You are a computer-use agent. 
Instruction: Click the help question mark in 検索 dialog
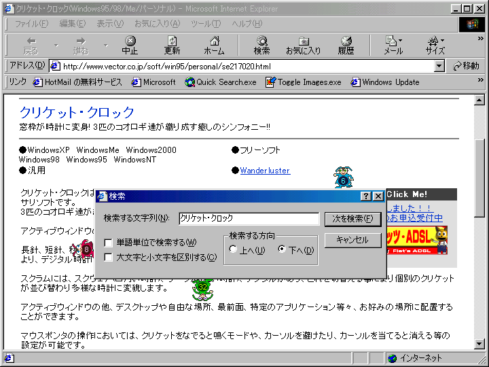(x=366, y=196)
